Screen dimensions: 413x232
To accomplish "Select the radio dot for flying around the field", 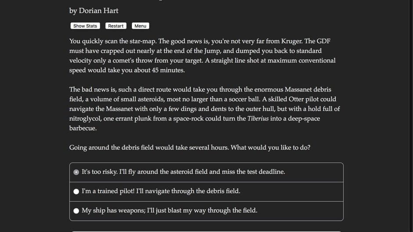I will click(76, 172).
